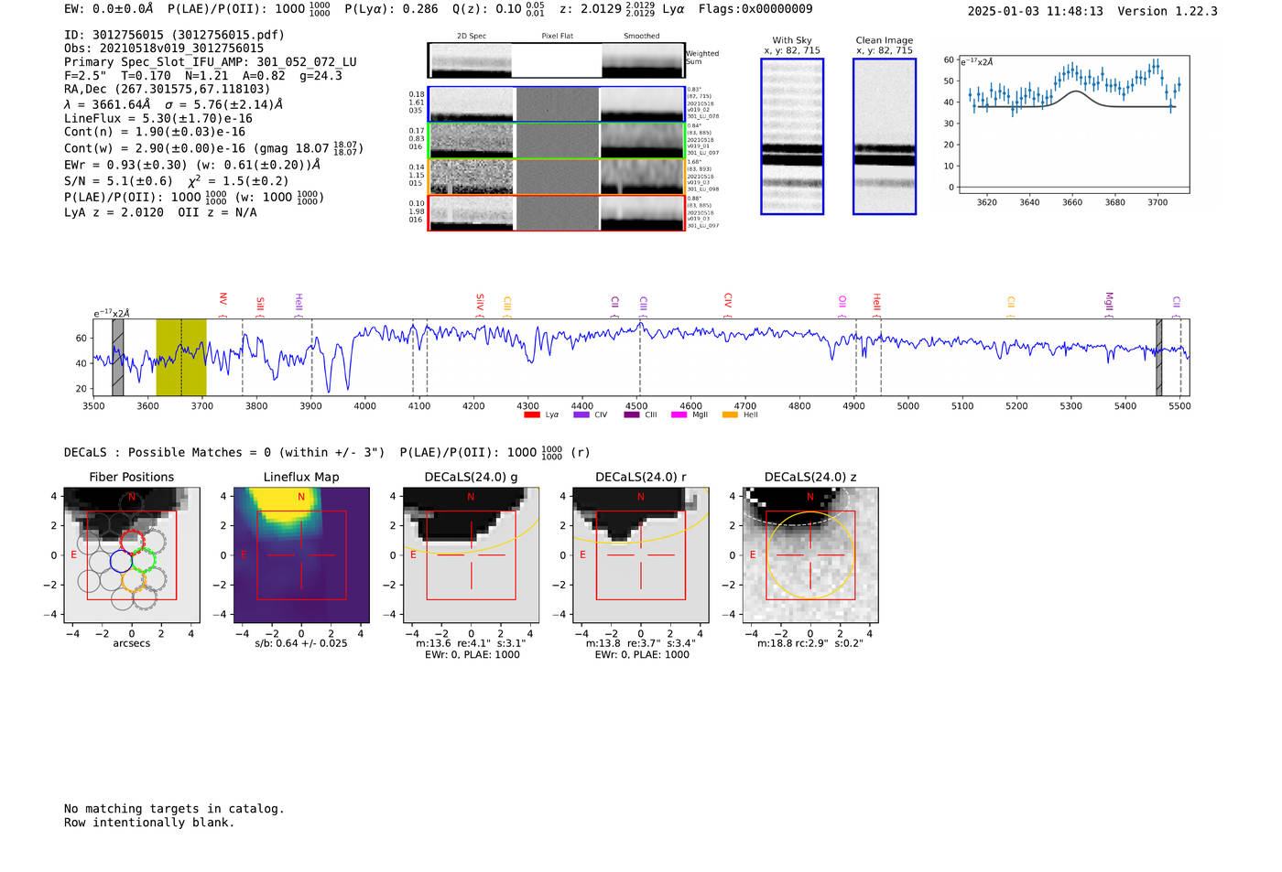Click the magenta MgII legend swatch
This screenshot has width=1282, height=872.
(x=679, y=414)
